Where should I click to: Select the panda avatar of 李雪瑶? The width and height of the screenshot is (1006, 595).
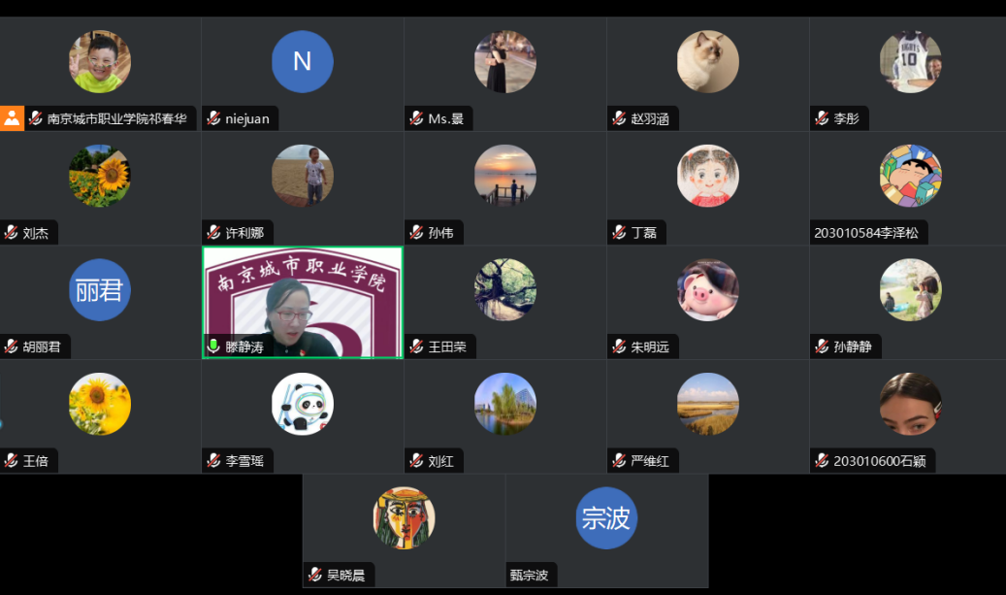[302, 404]
